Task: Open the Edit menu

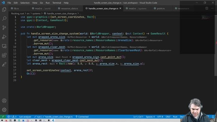Action: click(16, 3)
